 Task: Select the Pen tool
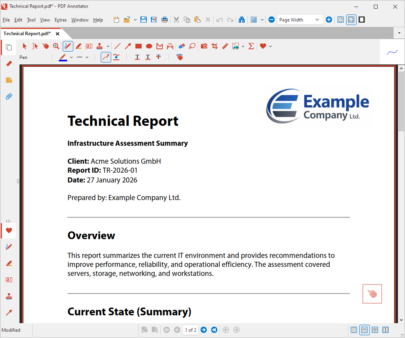[x=68, y=46]
